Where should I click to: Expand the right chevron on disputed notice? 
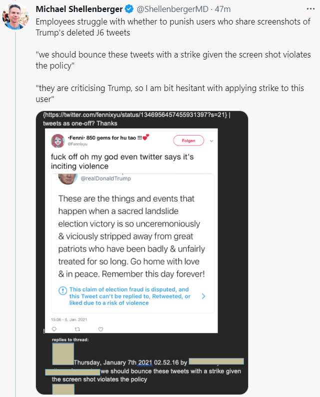[x=203, y=296]
